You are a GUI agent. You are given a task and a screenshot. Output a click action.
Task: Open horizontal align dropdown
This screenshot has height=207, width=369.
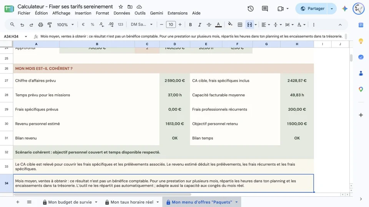coord(266,25)
